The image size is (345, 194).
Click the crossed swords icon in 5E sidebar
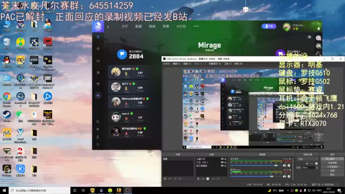point(98,61)
